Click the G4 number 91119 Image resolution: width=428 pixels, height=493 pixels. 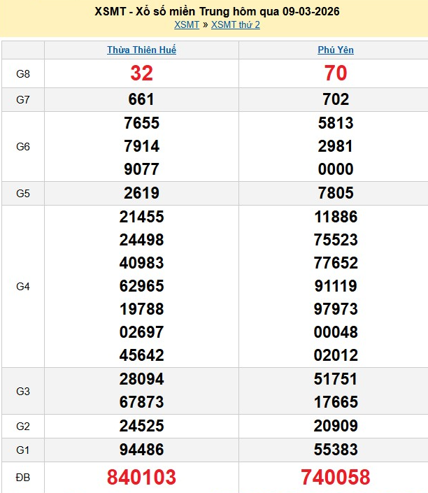pyautogui.click(x=336, y=286)
